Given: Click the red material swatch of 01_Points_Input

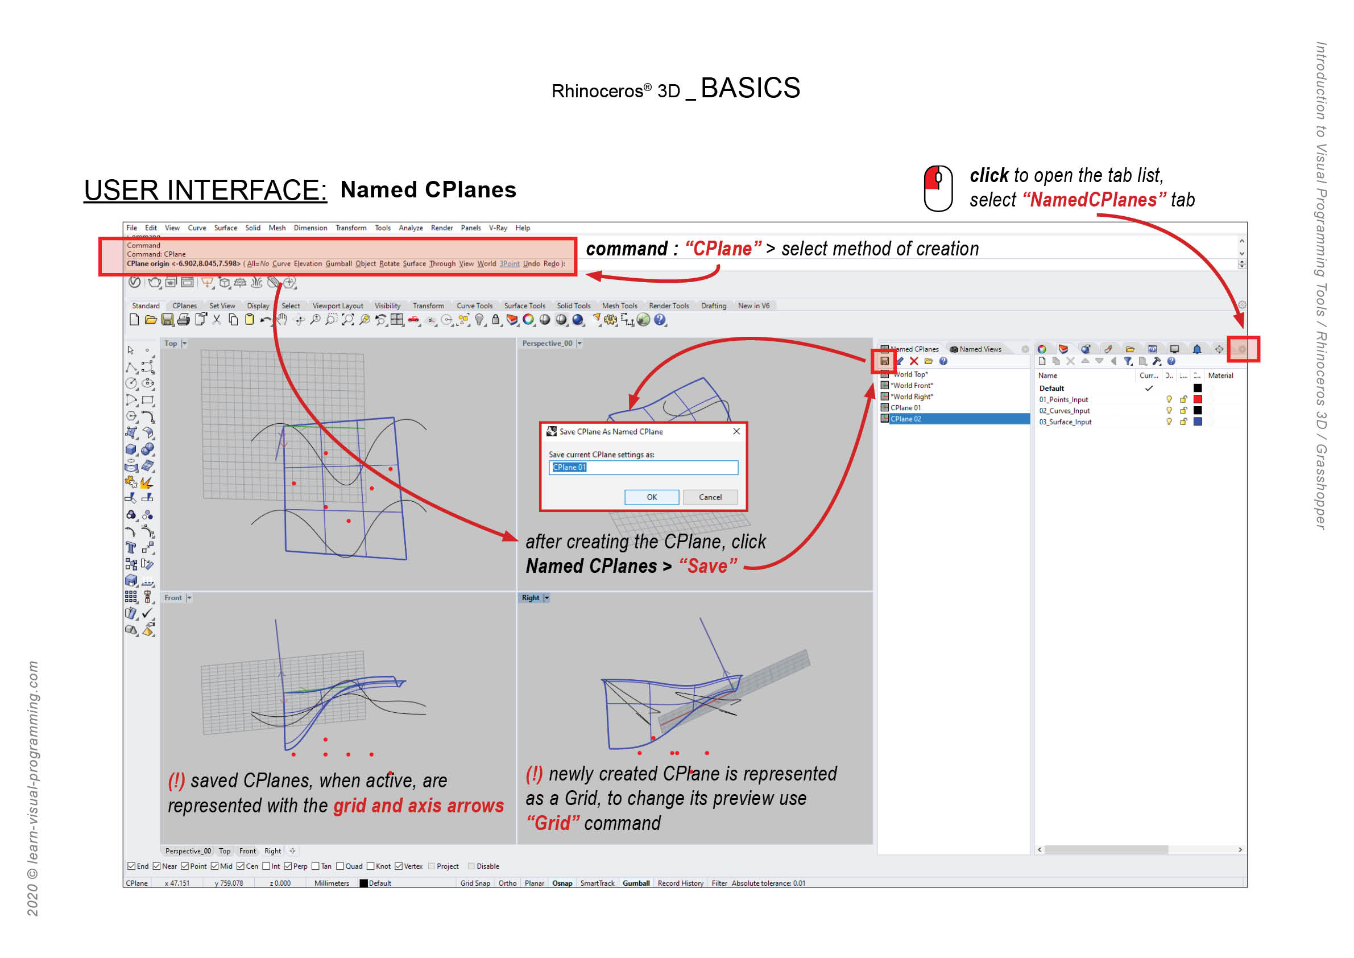Looking at the screenshot, I should coord(1197,400).
